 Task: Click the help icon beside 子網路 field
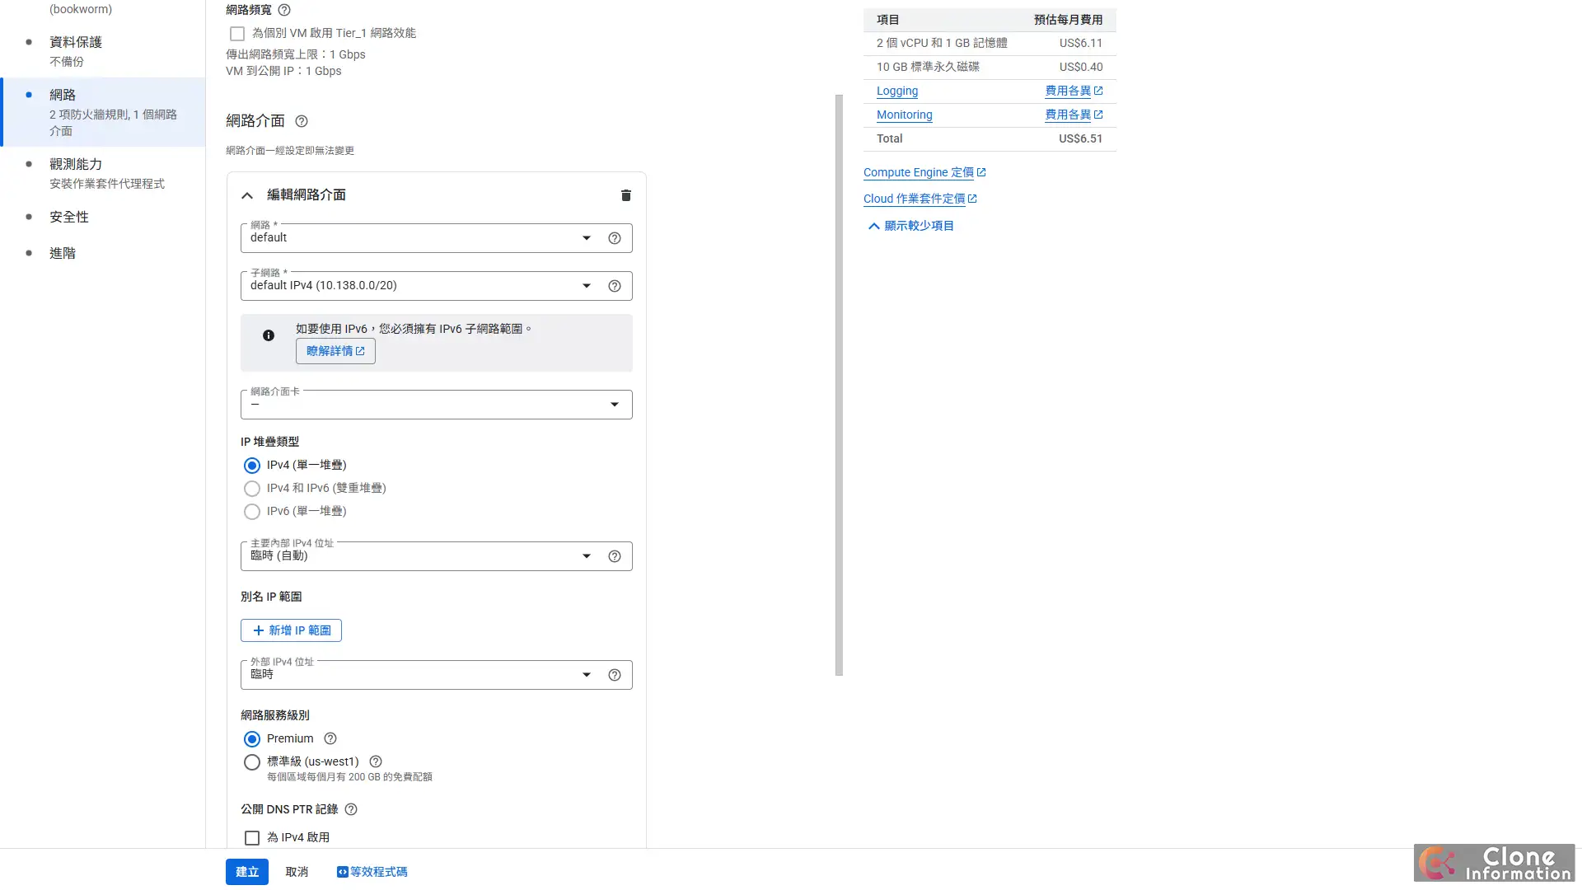pos(615,286)
